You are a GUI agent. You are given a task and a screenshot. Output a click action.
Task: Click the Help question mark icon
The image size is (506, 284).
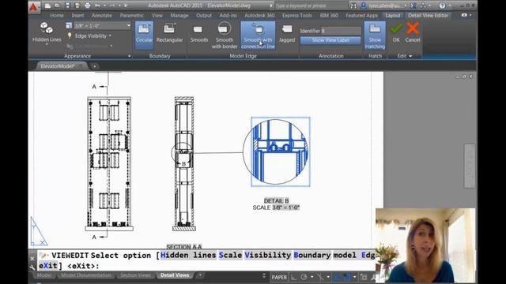[442, 6]
